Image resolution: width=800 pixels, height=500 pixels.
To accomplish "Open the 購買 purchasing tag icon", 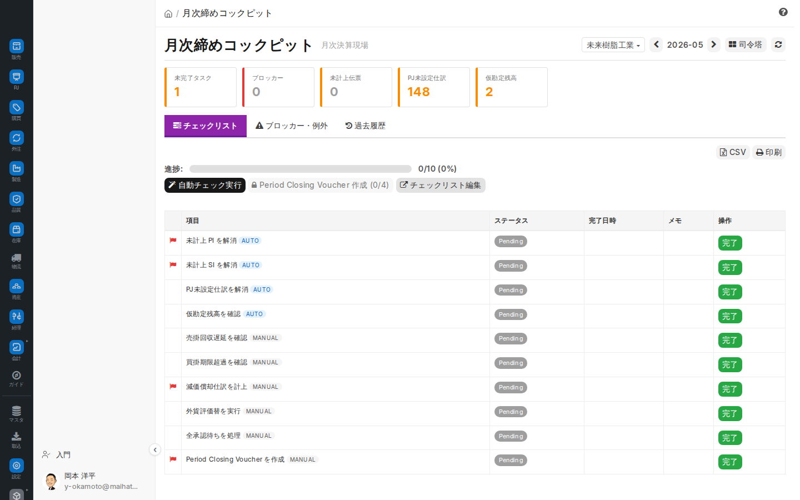I will [x=17, y=107].
